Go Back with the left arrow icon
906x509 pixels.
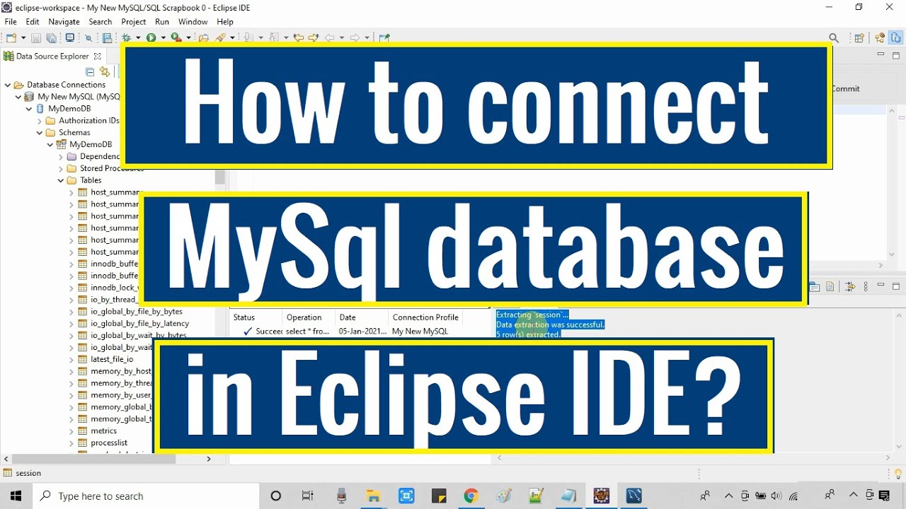pos(329,38)
